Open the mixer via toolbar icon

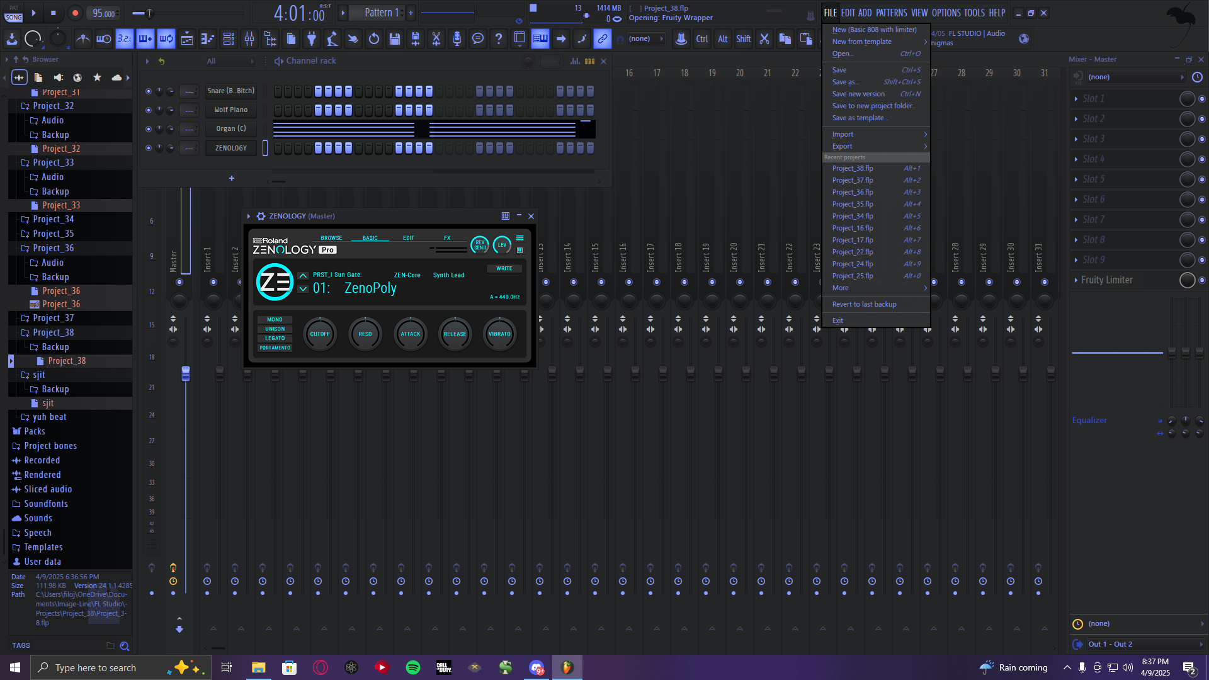click(x=249, y=39)
